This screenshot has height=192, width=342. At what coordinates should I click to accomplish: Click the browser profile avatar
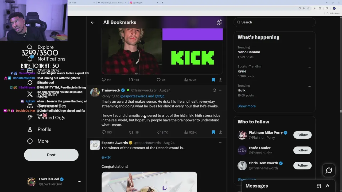tap(334, 9)
